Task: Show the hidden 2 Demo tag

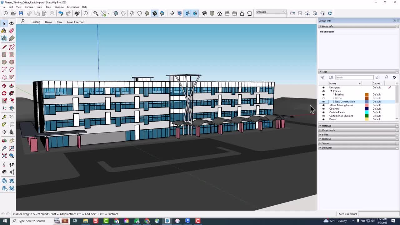Action: pyautogui.click(x=323, y=98)
